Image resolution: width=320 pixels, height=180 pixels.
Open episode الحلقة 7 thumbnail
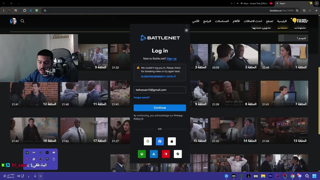click(284, 94)
